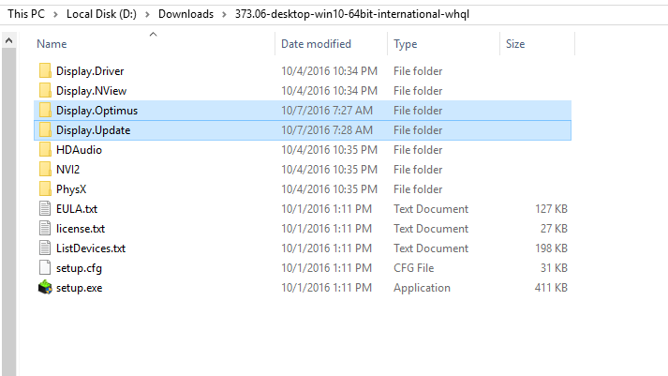668x376 pixels.
Task: Click the 373.06-desktop-win10 folder breadcrumb
Action: click(x=352, y=14)
